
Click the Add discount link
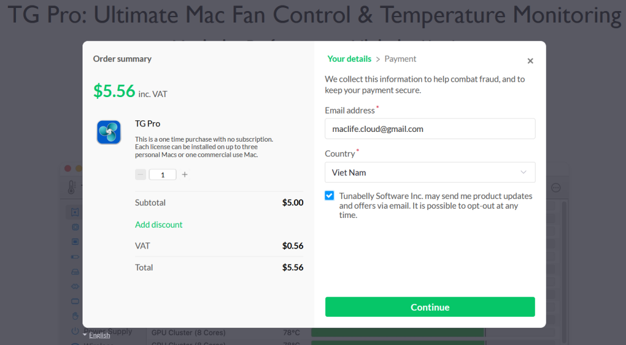click(x=159, y=225)
